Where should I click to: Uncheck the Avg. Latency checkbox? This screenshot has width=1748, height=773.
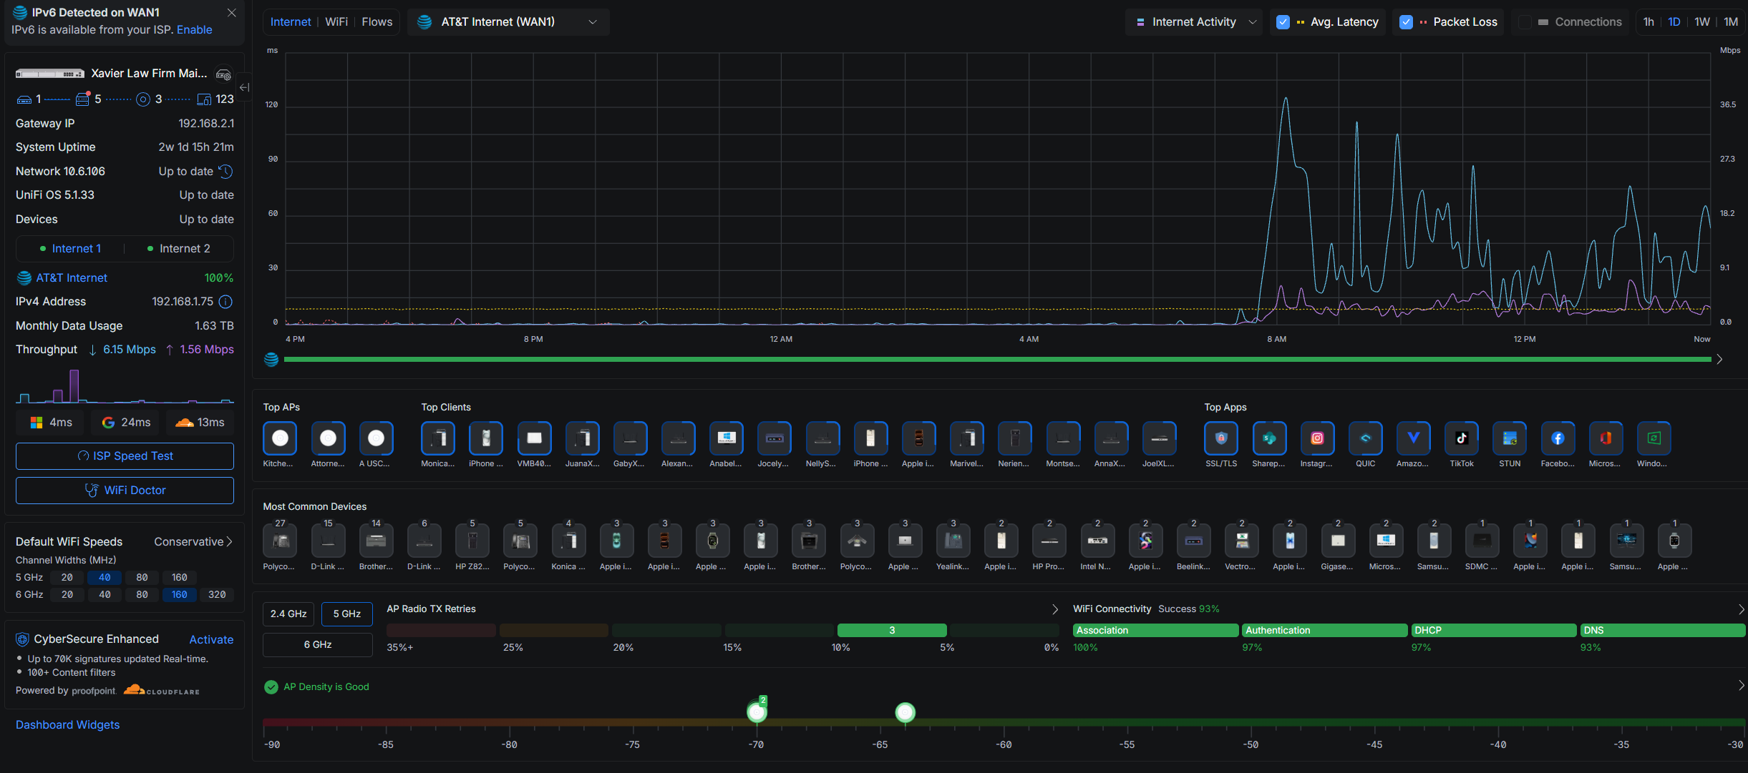coord(1283,22)
